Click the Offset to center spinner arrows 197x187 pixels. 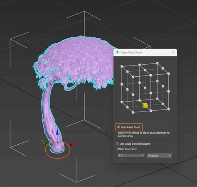(143, 155)
